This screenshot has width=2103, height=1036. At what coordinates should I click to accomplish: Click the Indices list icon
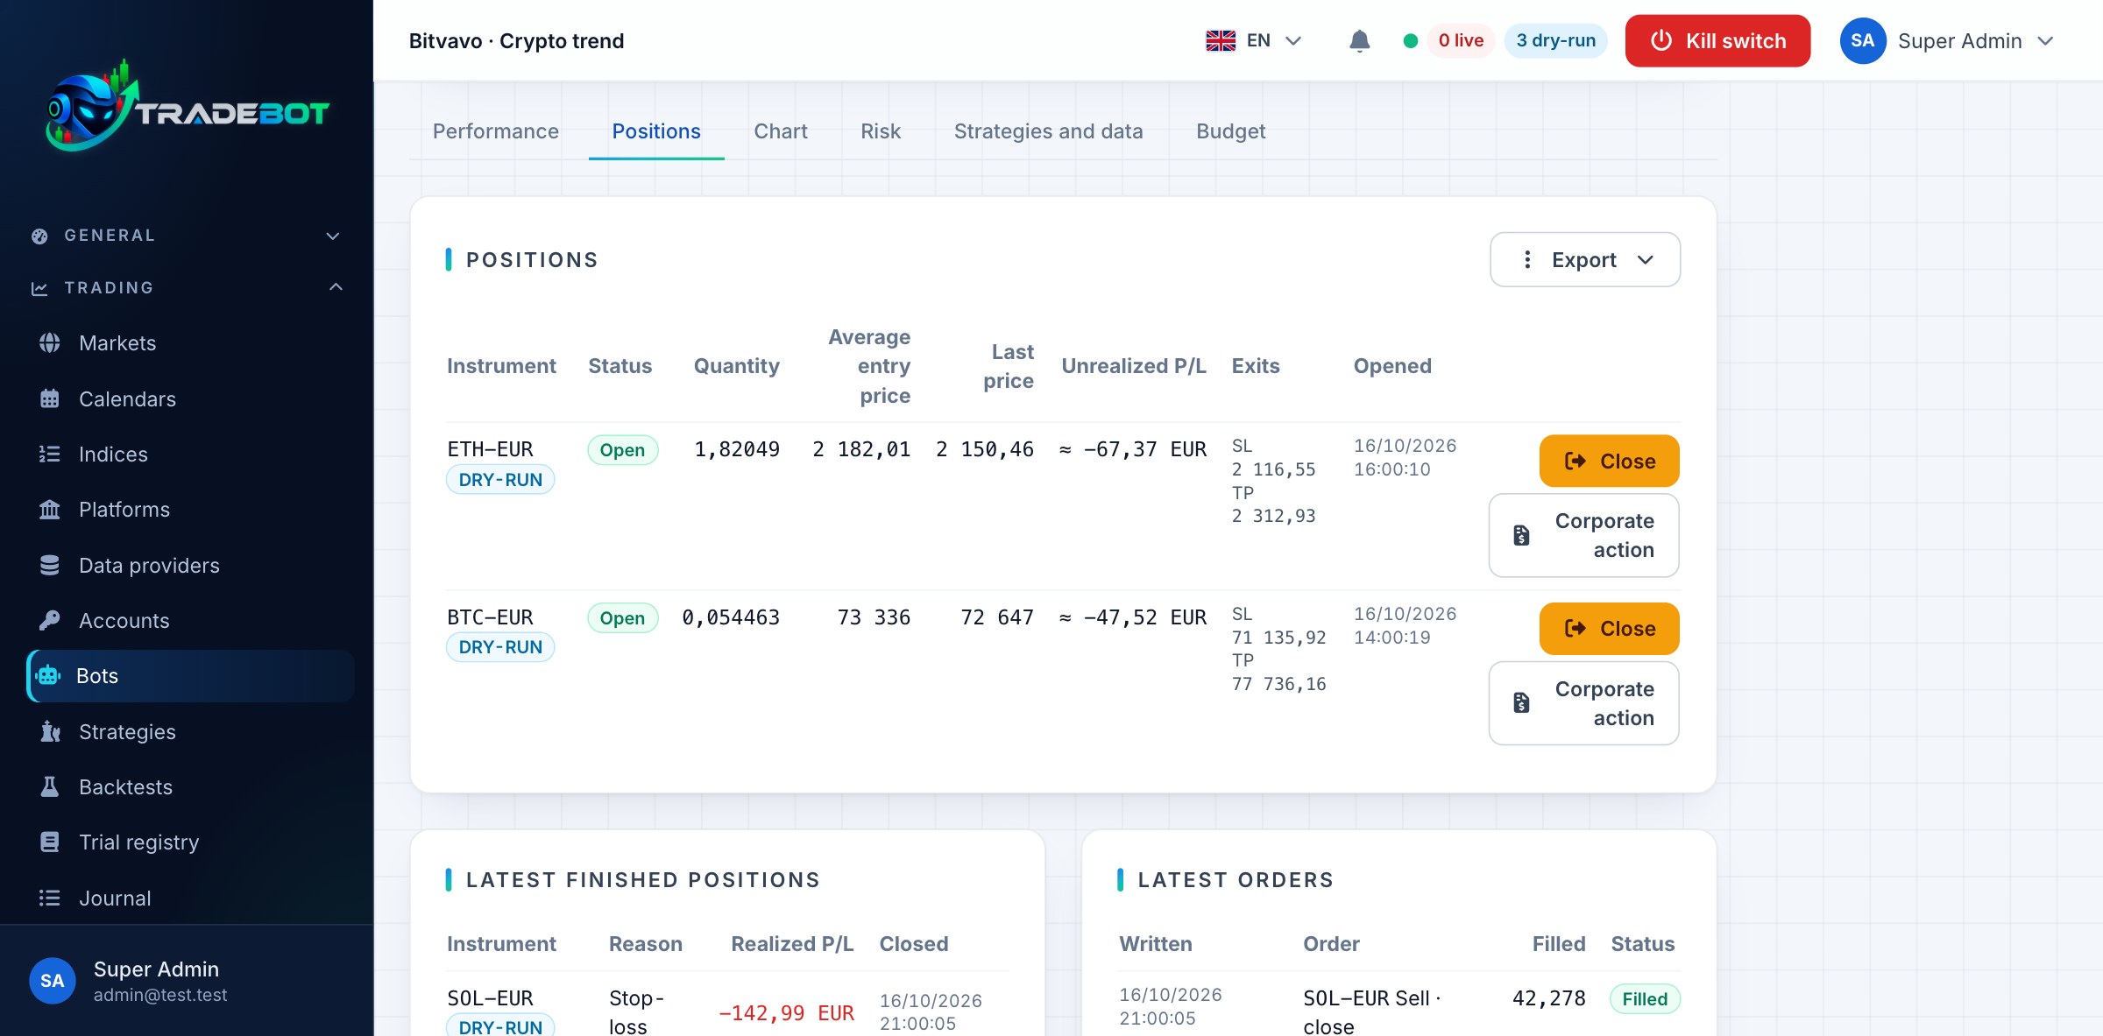coord(50,454)
